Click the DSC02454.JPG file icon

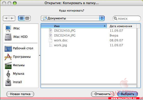(x=50, y=35)
